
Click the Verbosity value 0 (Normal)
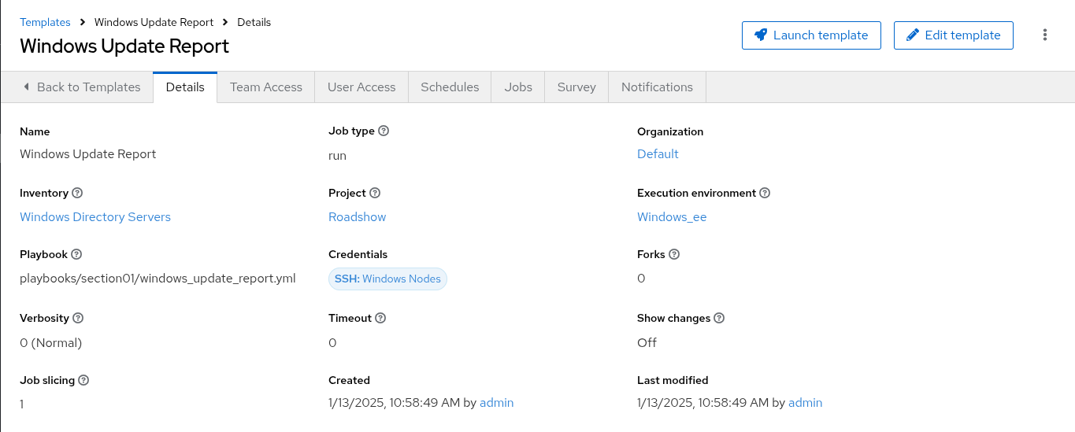(51, 343)
